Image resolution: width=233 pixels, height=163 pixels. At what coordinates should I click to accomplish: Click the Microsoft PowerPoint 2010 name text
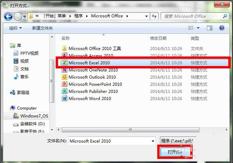[95, 84]
